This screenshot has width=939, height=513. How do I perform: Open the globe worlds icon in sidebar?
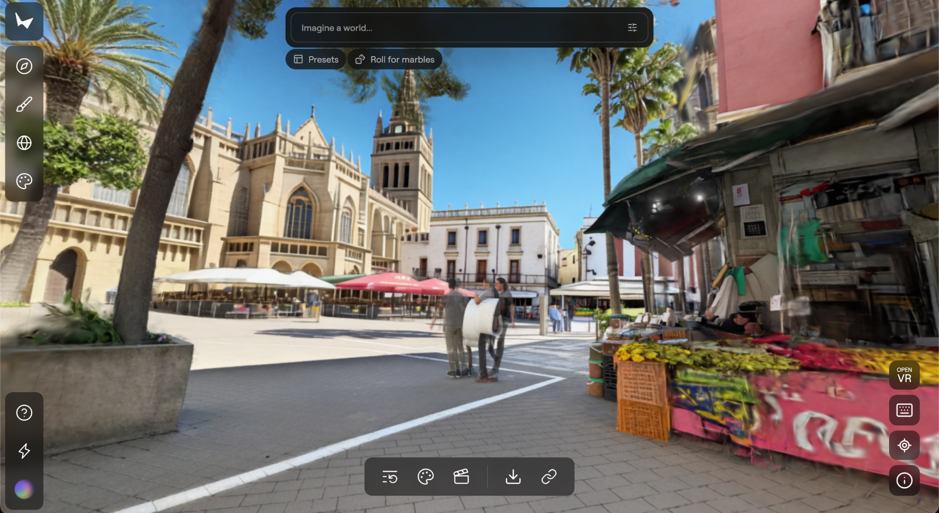pos(24,143)
